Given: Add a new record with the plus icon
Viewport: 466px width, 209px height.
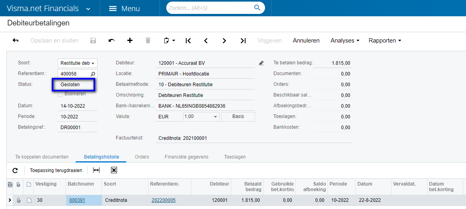Looking at the screenshot, I should (x=130, y=41).
